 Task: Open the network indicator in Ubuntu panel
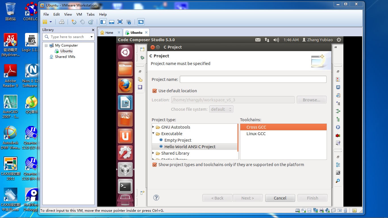[x=267, y=40]
